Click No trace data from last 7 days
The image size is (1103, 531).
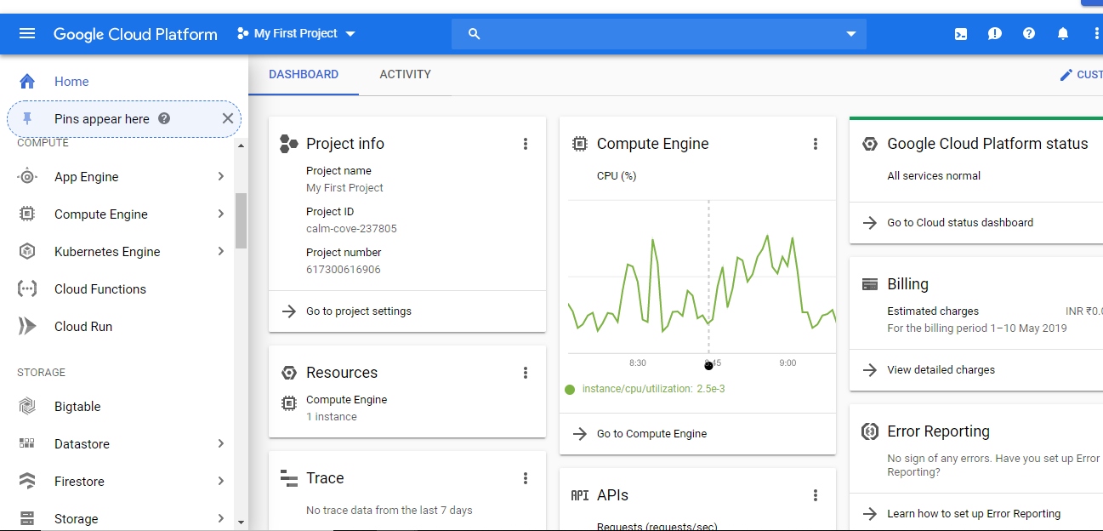[389, 511]
